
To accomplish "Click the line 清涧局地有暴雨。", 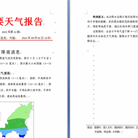I will coord(14,96).
